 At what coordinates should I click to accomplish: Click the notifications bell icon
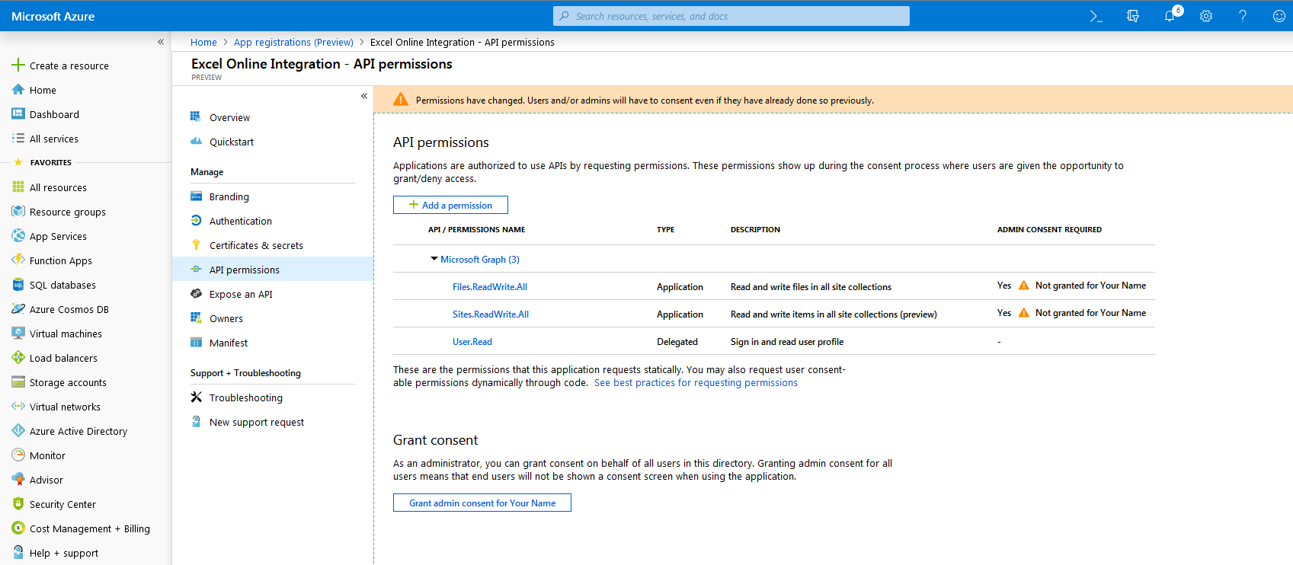(1170, 16)
